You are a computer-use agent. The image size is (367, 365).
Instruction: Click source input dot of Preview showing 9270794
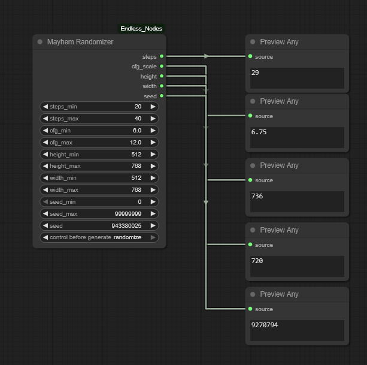[x=250, y=309]
